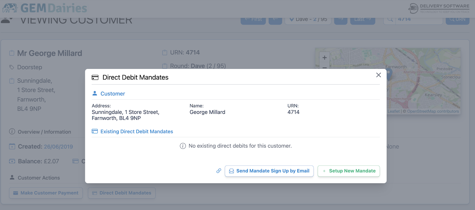Go to the First customer
The height and width of the screenshot is (210, 475).
253,20
